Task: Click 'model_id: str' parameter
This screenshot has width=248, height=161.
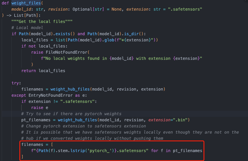Action: coord(27,9)
